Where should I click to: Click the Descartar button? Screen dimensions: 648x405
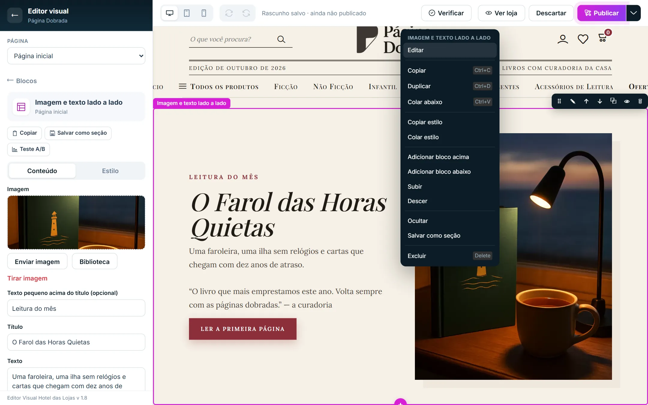pos(551,13)
